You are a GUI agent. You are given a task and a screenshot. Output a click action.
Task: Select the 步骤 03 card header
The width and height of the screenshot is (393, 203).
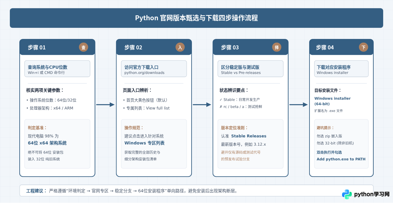(x=251, y=47)
